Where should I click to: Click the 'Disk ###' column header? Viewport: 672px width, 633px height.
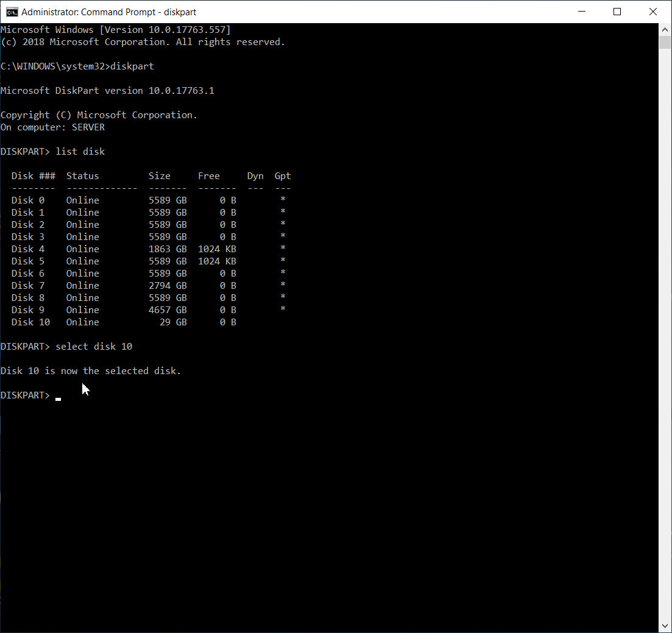(34, 176)
